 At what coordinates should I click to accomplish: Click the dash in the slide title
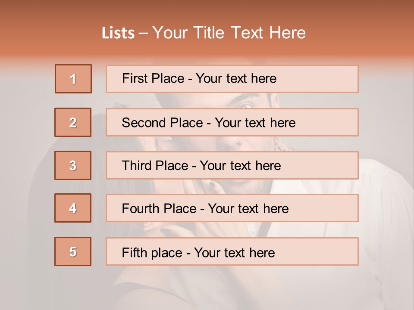click(143, 33)
